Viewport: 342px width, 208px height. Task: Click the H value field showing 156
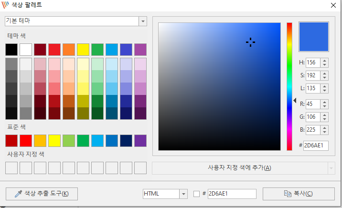click(313, 62)
